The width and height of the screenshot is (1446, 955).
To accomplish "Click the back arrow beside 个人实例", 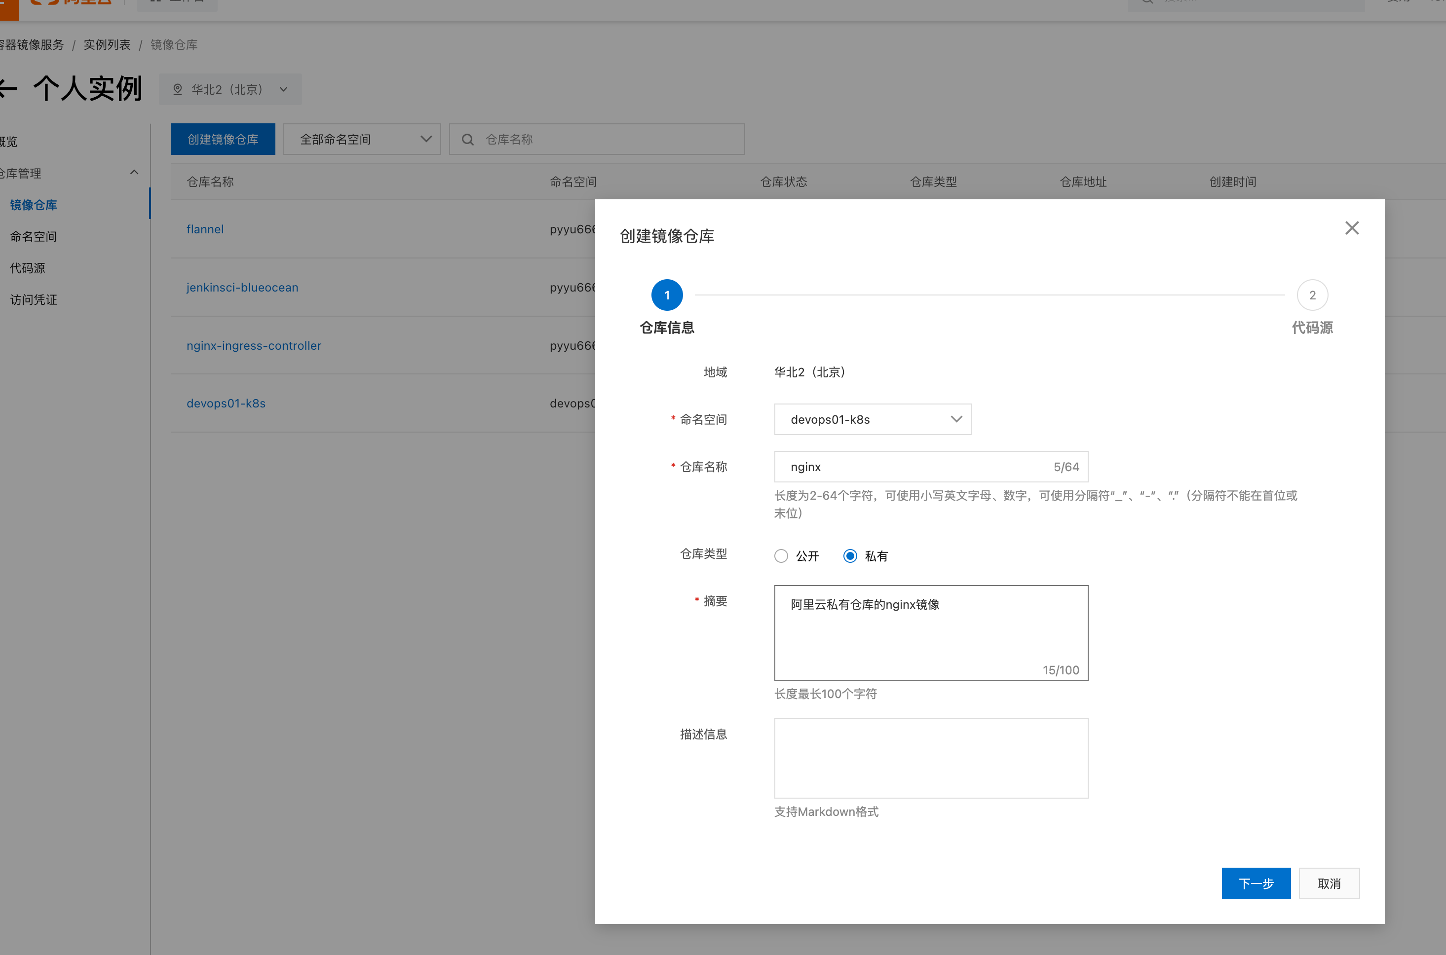I will tap(7, 89).
